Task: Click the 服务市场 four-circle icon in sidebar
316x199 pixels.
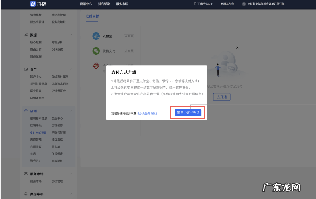Action: click(x=26, y=174)
